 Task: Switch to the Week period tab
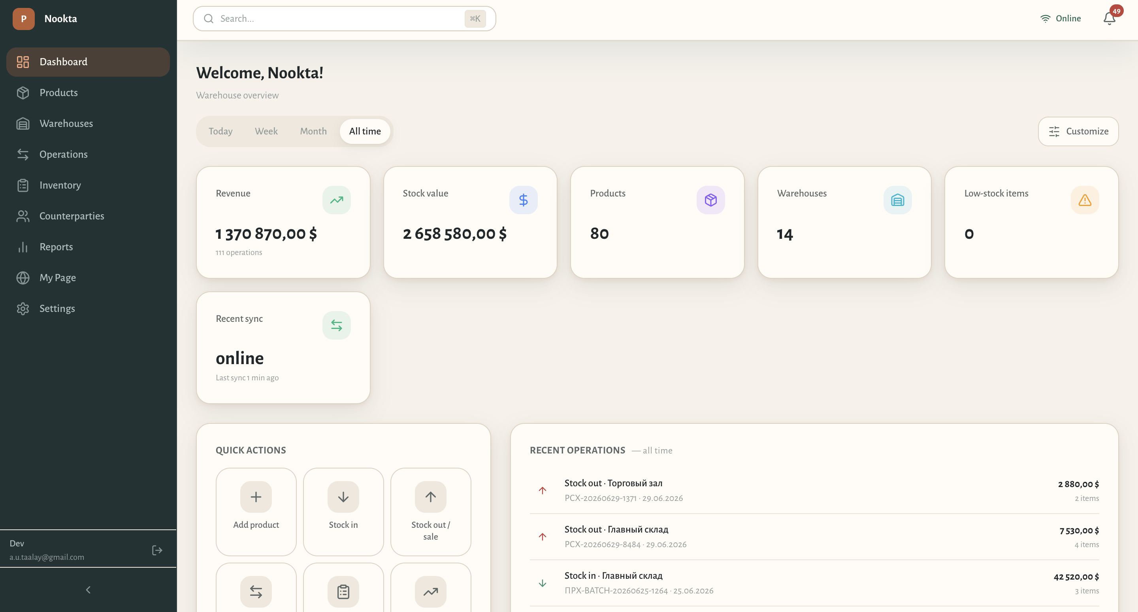coord(266,131)
